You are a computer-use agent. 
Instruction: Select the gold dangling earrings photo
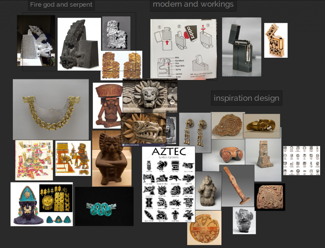195,133
